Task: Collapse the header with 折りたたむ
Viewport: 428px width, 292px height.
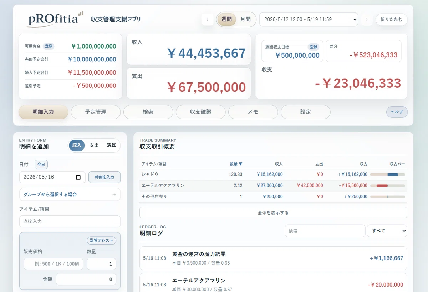Action: (392, 20)
